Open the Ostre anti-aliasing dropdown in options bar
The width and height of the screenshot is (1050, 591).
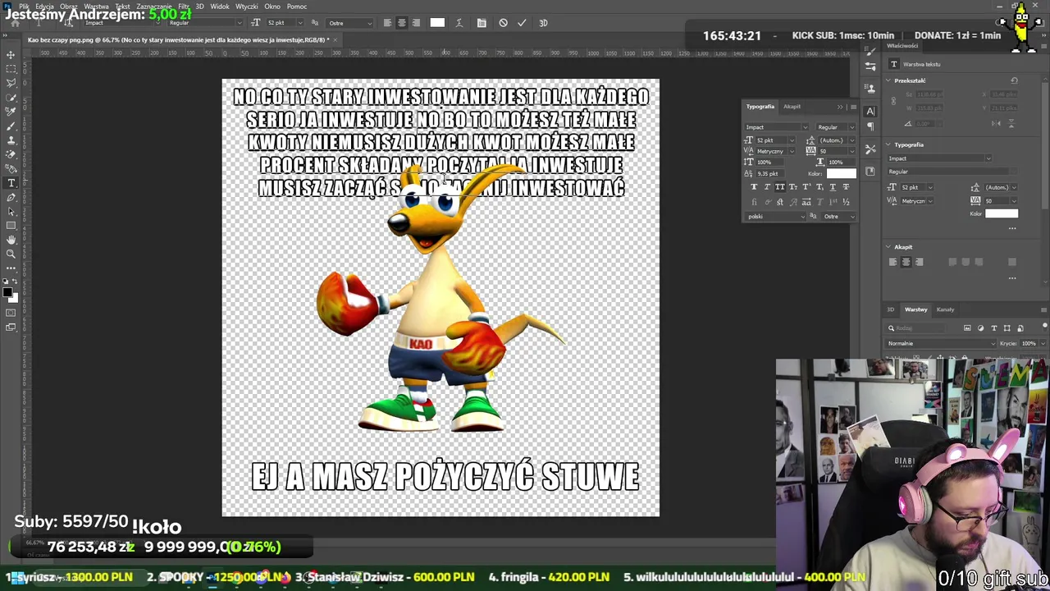tap(349, 23)
